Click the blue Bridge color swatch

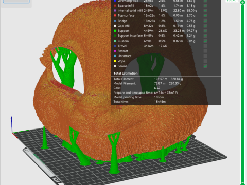115,21
